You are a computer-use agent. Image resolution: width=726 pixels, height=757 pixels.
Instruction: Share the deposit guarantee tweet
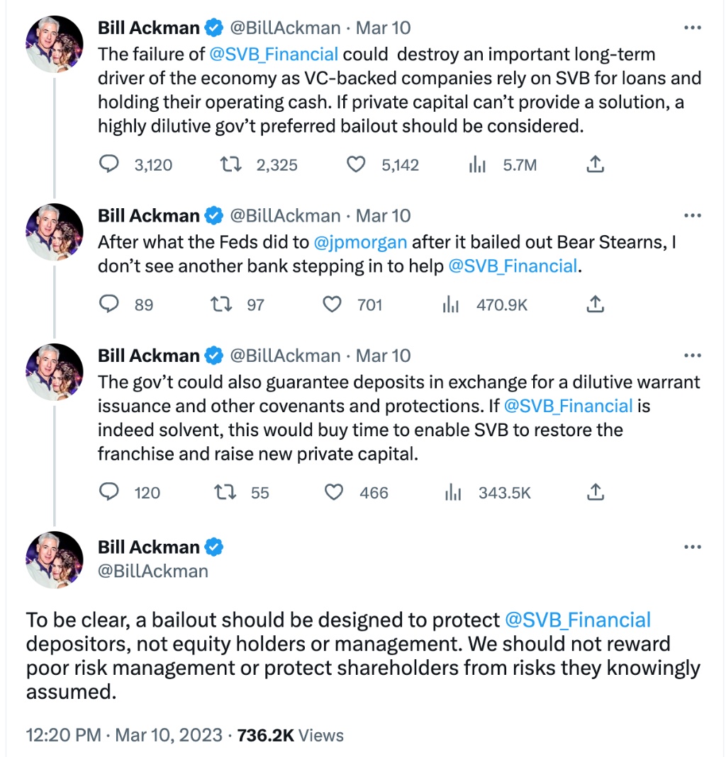point(596,492)
